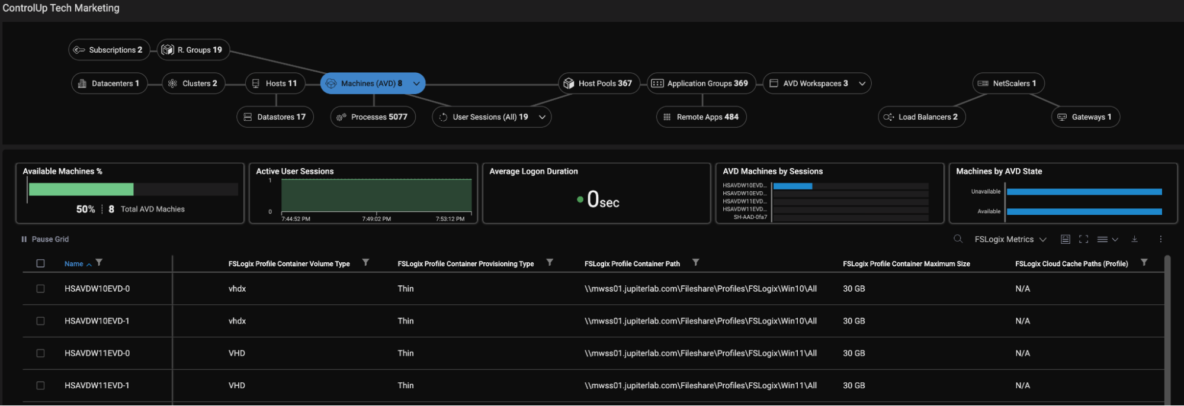1184x406 pixels.
Task: Check the HSAVDW10EVD-0 row checkbox
Action: [40, 289]
